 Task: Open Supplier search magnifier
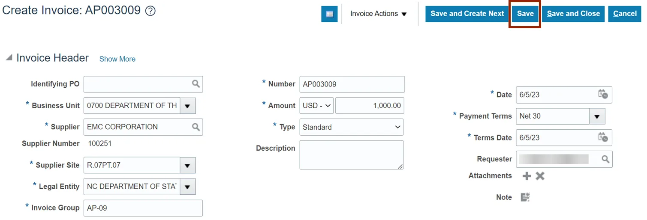196,127
